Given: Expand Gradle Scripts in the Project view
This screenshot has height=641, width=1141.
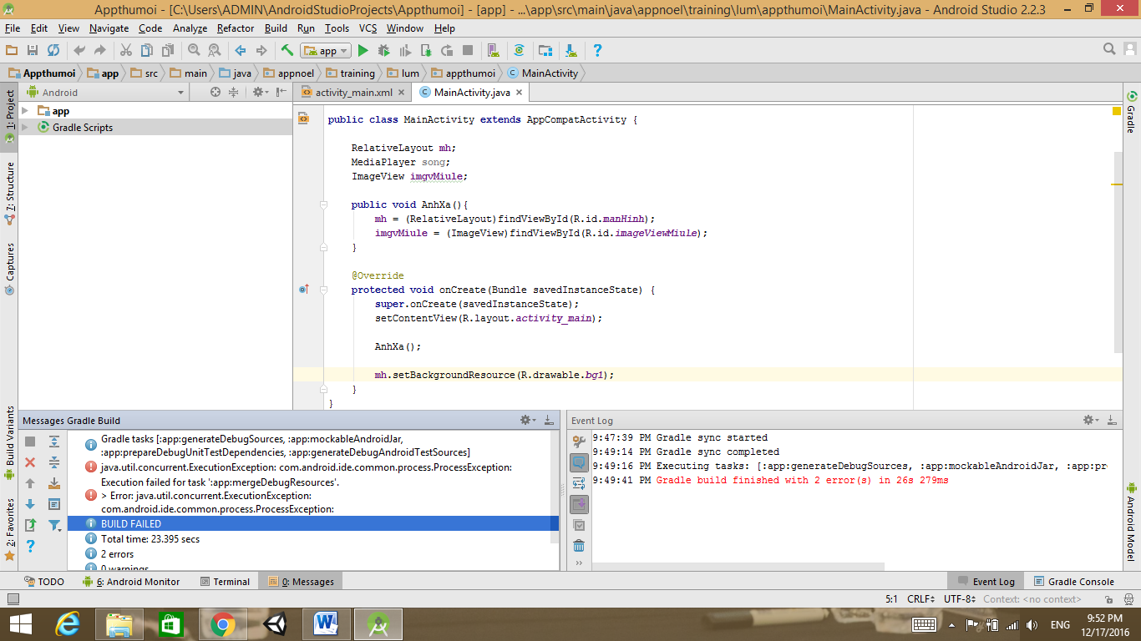Looking at the screenshot, I should pyautogui.click(x=25, y=127).
